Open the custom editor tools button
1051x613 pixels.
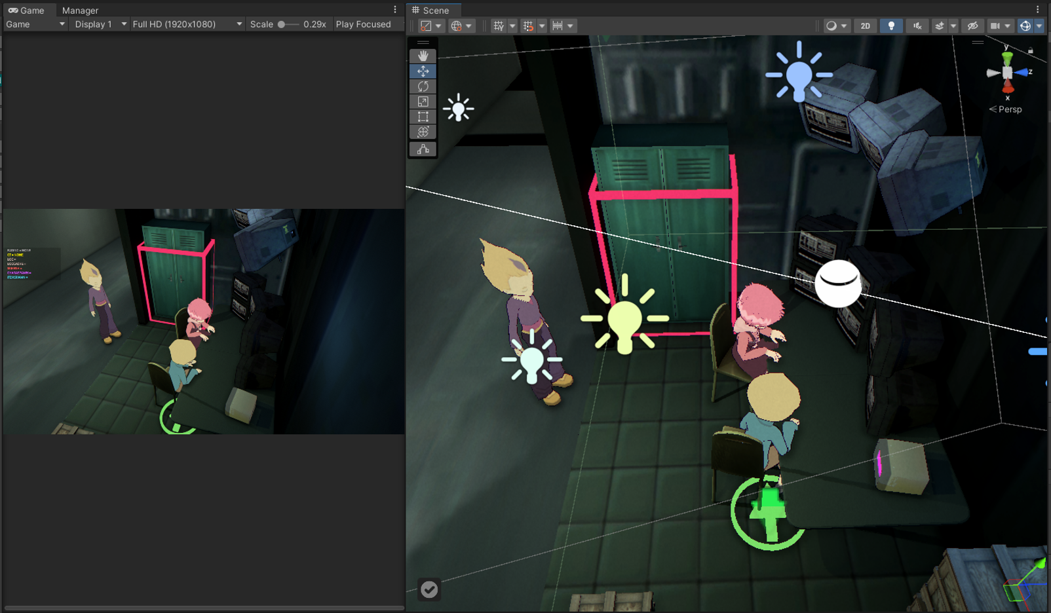[423, 149]
